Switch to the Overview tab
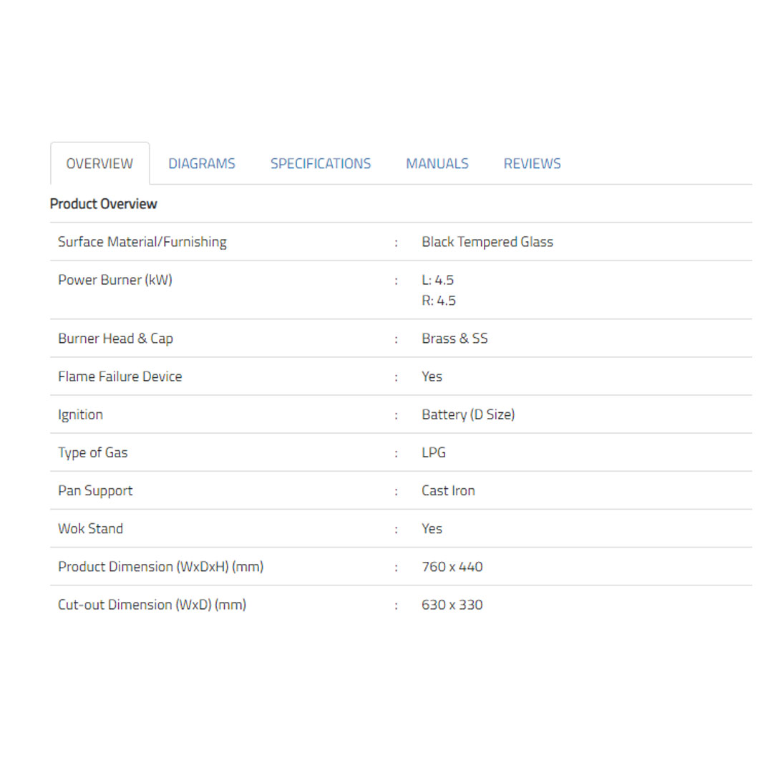The height and width of the screenshot is (773, 773). coord(99,164)
